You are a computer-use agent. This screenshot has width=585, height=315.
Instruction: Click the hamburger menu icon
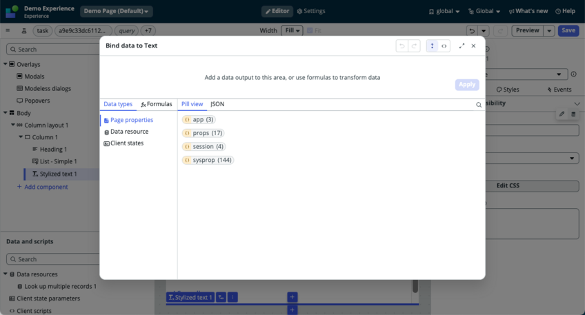pos(8,30)
